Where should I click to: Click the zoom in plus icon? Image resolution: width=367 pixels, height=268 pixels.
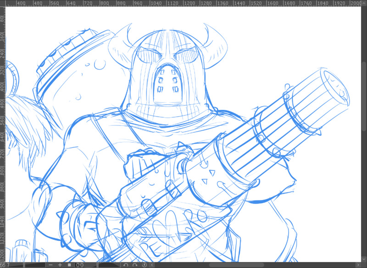pos(60,265)
